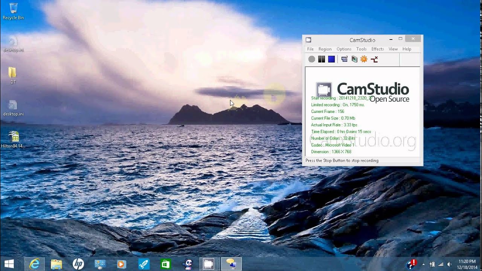Select the desktop.ini file above the DT folder
This screenshot has height=271, width=482.
click(13, 44)
